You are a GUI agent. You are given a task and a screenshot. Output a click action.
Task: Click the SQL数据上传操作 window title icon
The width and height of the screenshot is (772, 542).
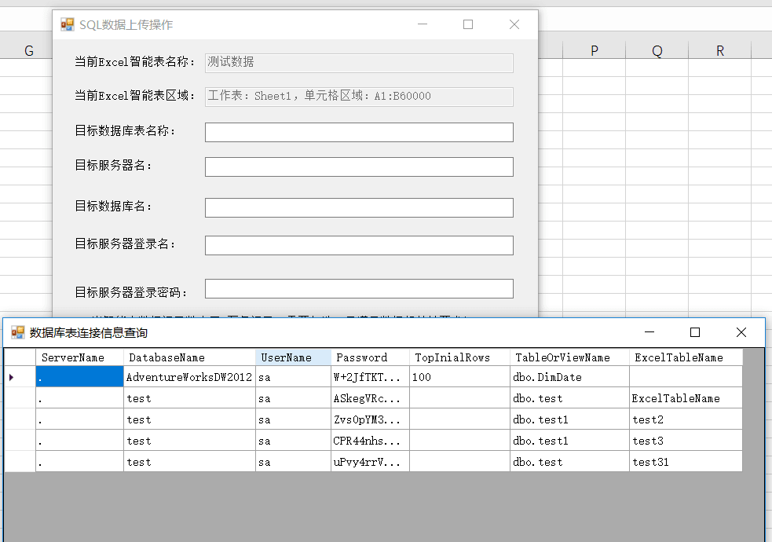pyautogui.click(x=67, y=24)
